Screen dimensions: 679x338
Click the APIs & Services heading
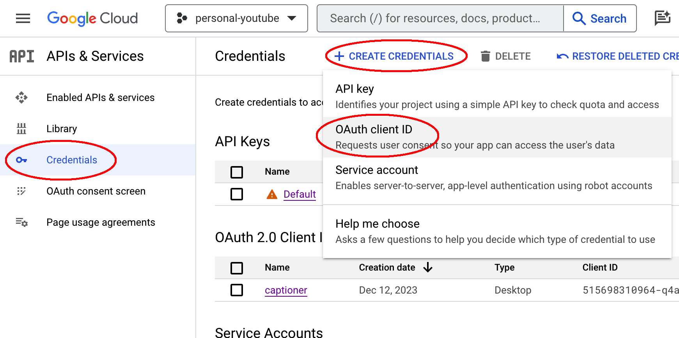click(x=95, y=56)
